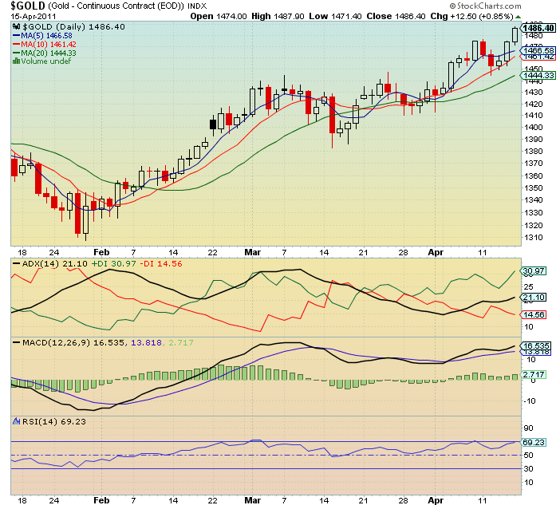
Task: Click the 69.23 RSI value label
Action: click(532, 441)
